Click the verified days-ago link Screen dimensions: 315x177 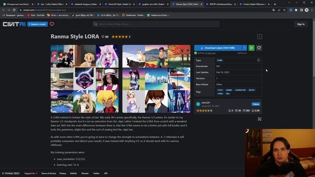210,53
